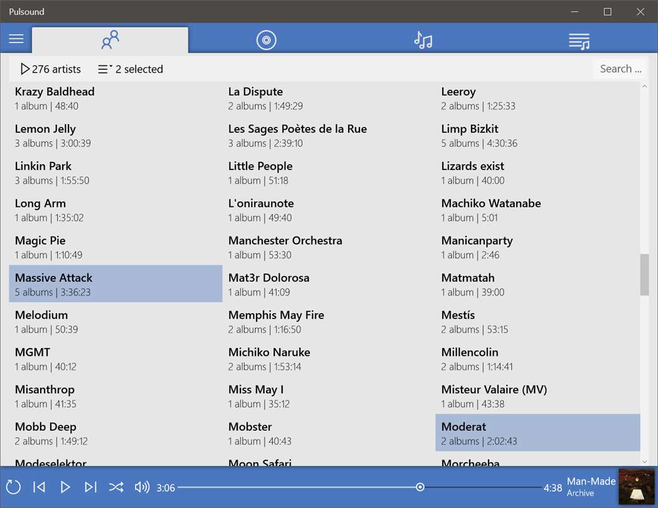The height and width of the screenshot is (508, 658).
Task: Select Magic Pie artist
Action: [x=115, y=247]
